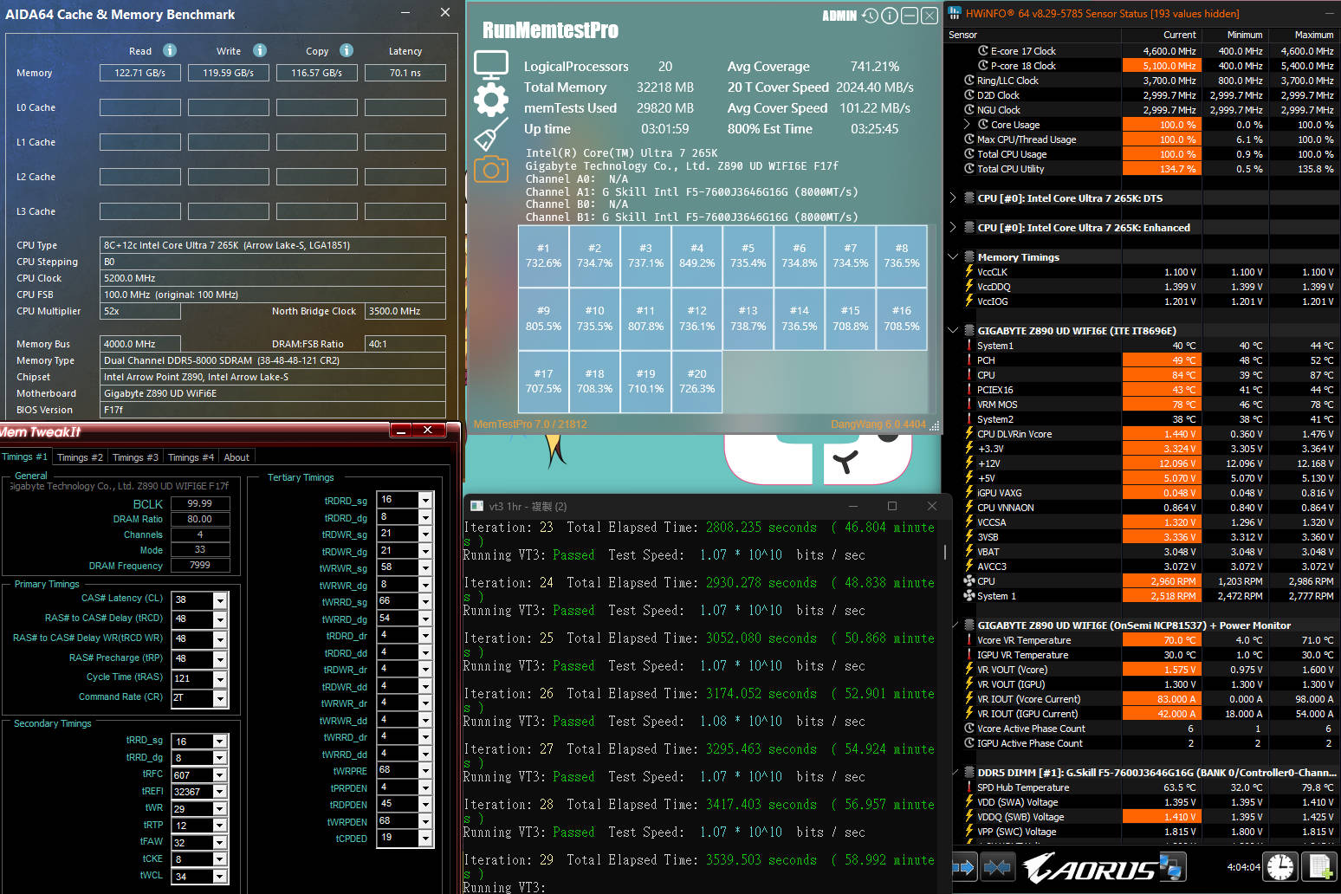Open About tab in MemTweakIt
This screenshot has width=1341, height=894.
tap(236, 457)
